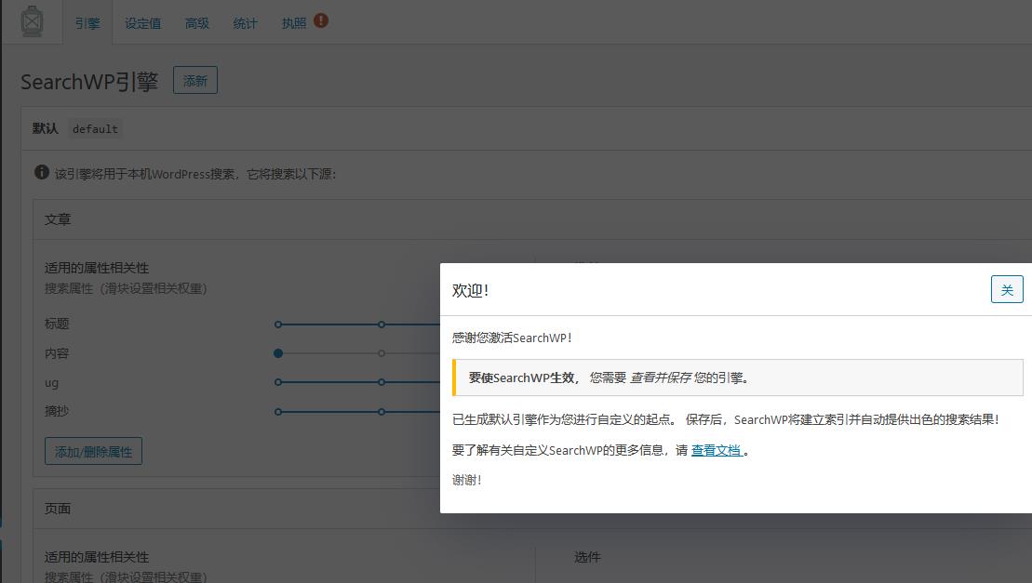1032x583 pixels.
Task: Open the 执照 license tab
Action: point(293,23)
